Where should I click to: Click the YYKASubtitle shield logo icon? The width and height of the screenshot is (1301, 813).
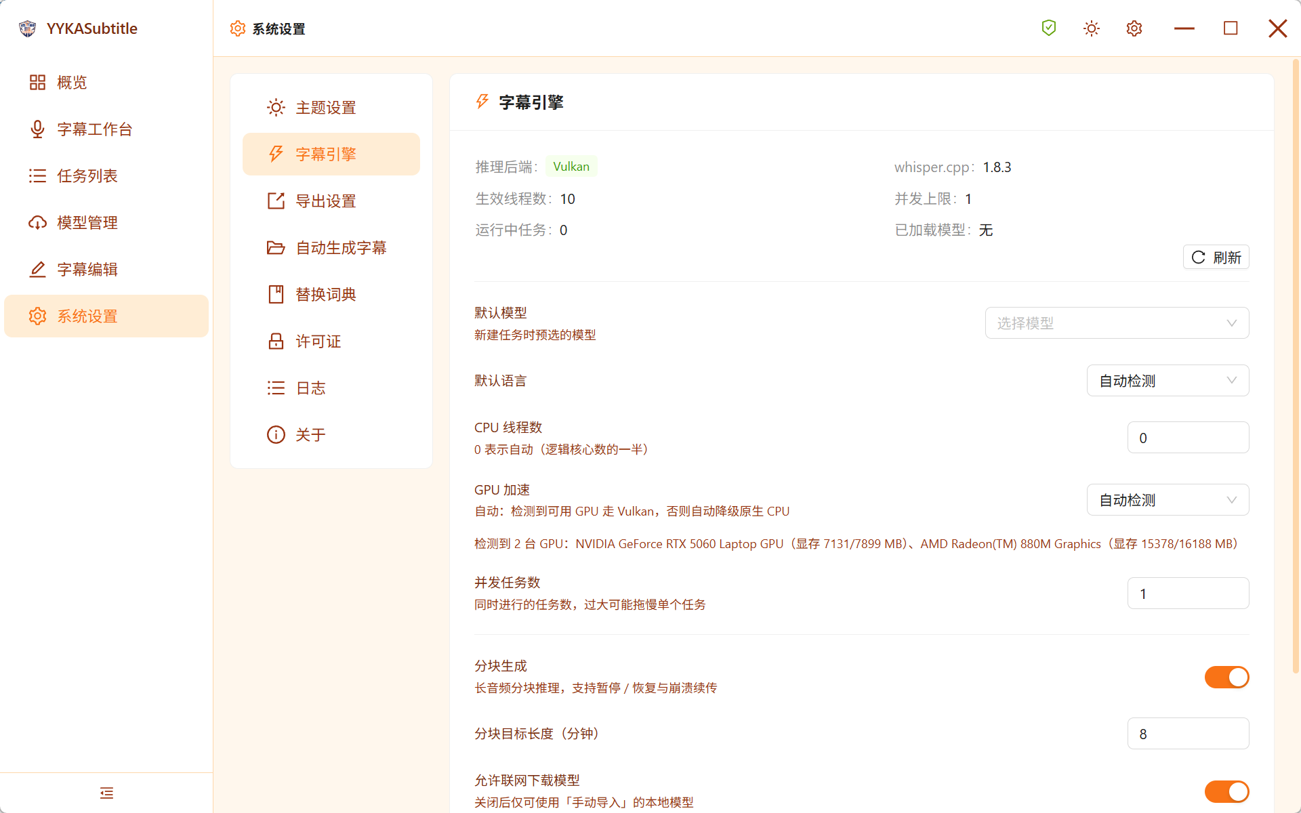27,28
